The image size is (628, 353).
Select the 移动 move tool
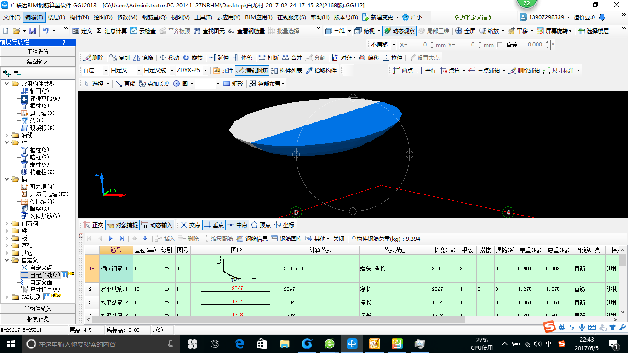click(169, 57)
